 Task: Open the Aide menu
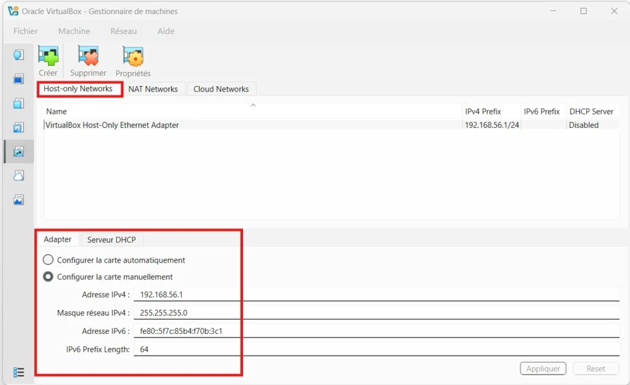(x=165, y=31)
